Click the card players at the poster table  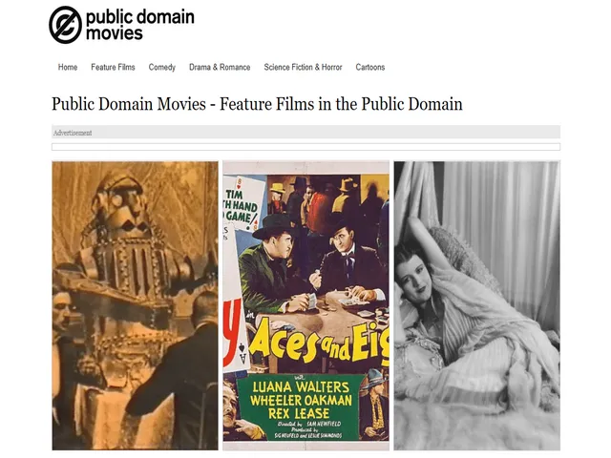click(x=314, y=265)
